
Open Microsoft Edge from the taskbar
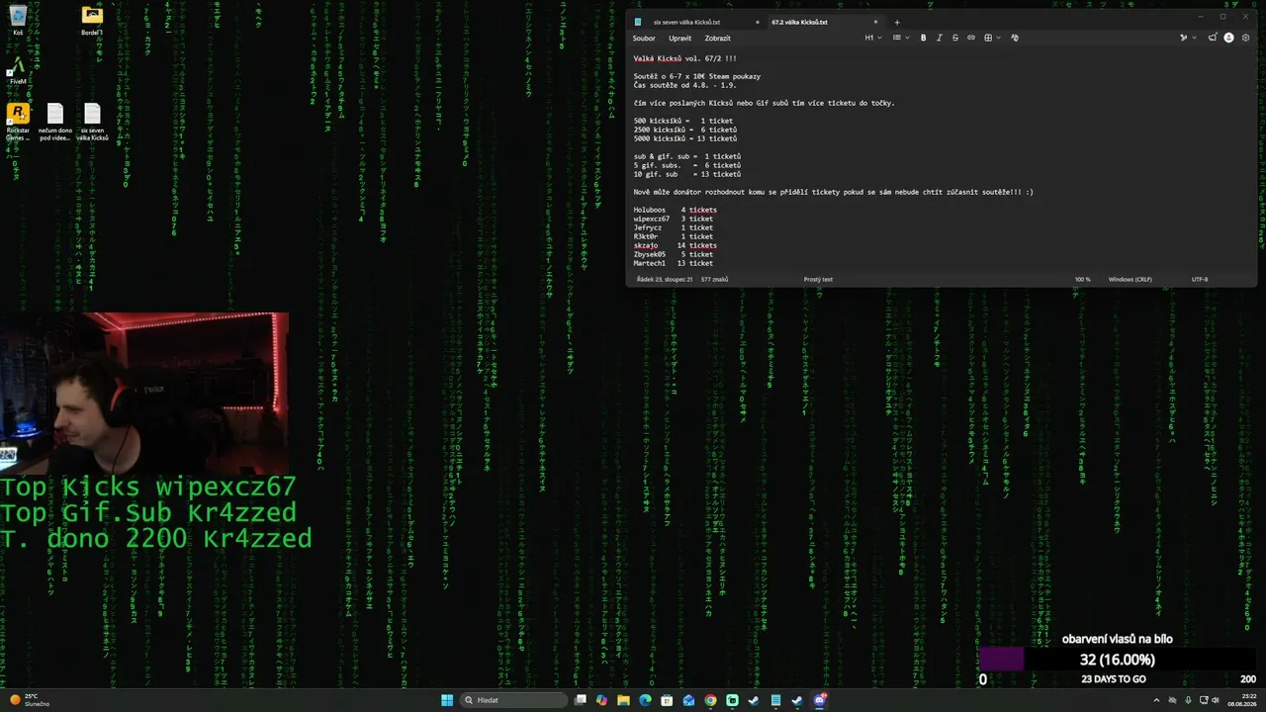click(646, 700)
